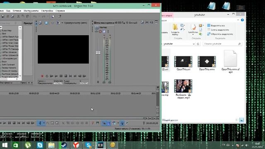Click the Delete X icon on timeline toolbar
Screen dimensions: 265x149
click(x=63, y=123)
